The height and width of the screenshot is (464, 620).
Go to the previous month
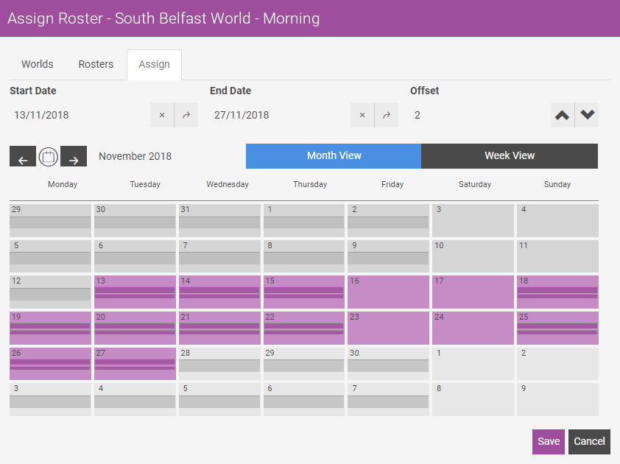tap(23, 156)
